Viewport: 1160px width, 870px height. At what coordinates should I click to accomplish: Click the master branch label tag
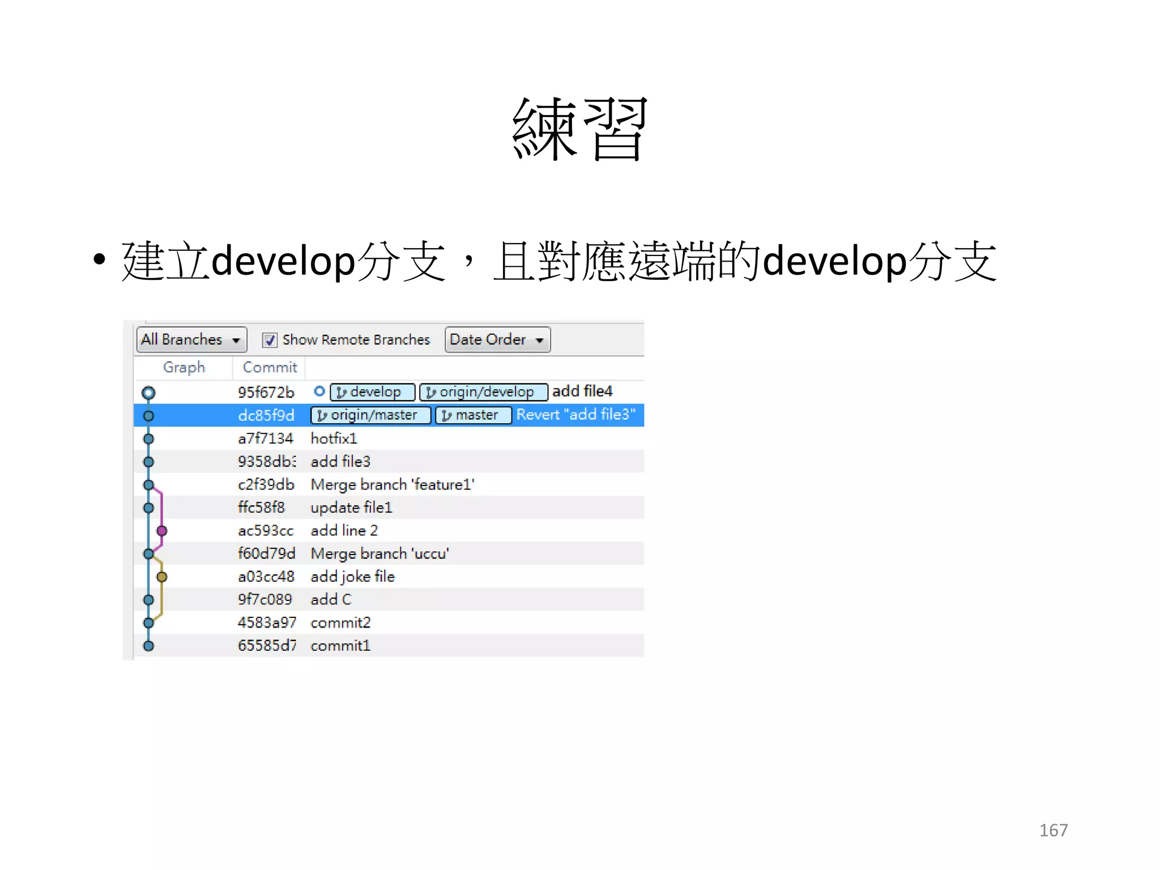(473, 415)
